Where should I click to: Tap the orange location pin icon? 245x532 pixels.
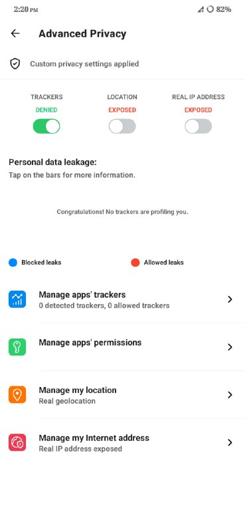point(17,394)
